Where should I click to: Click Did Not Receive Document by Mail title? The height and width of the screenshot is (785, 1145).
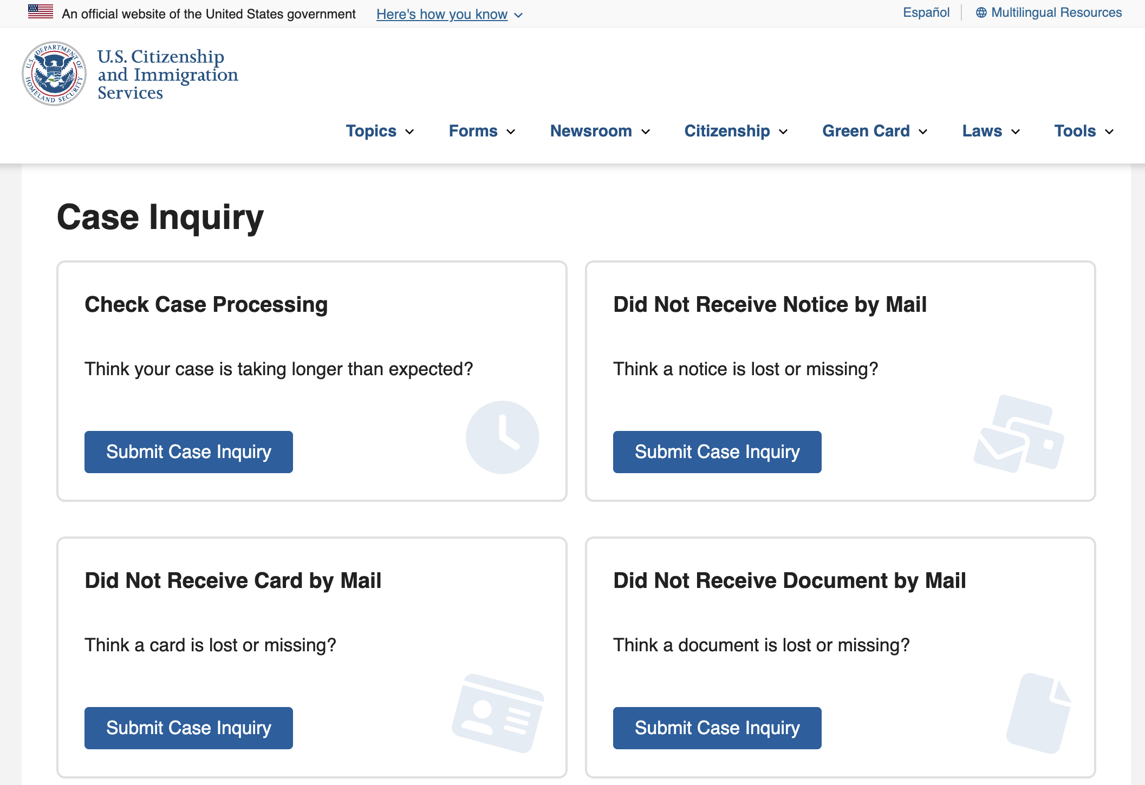[x=790, y=581]
